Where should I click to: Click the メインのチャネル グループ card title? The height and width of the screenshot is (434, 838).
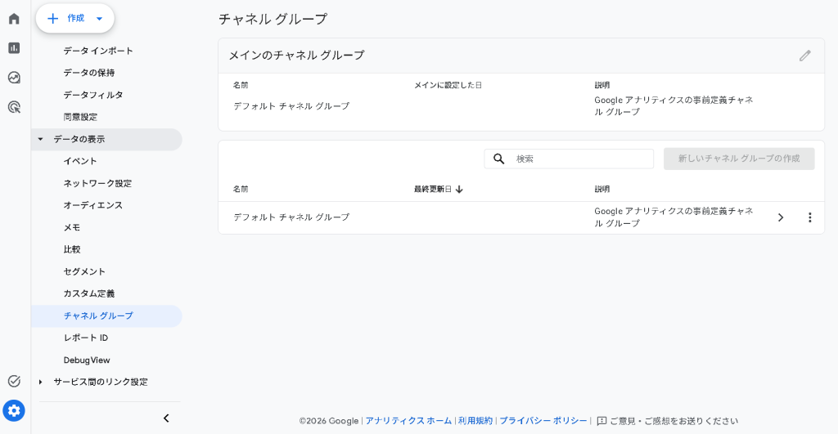(x=296, y=56)
